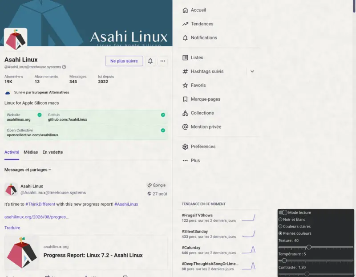Open Tendances in the navigation menu
Image resolution: width=356 pixels, height=277 pixels.
pyautogui.click(x=202, y=24)
